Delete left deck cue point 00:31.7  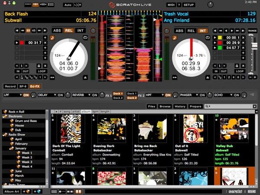[45, 42]
